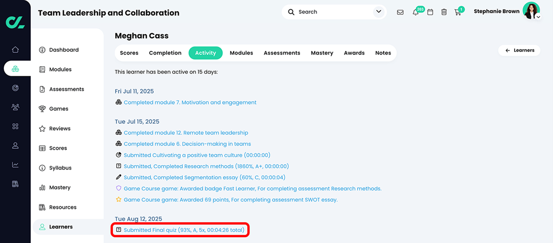Open the calendar icon in header
This screenshot has height=243, width=553.
click(430, 12)
